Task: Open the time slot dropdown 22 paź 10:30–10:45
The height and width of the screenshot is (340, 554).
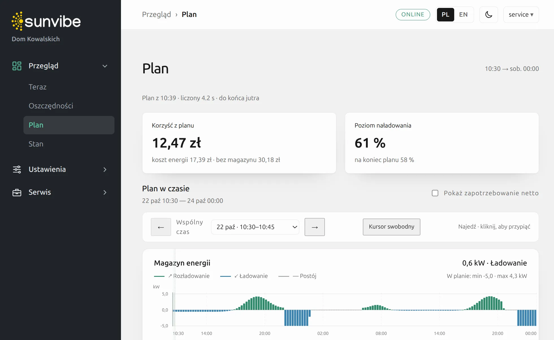Action: (x=255, y=227)
